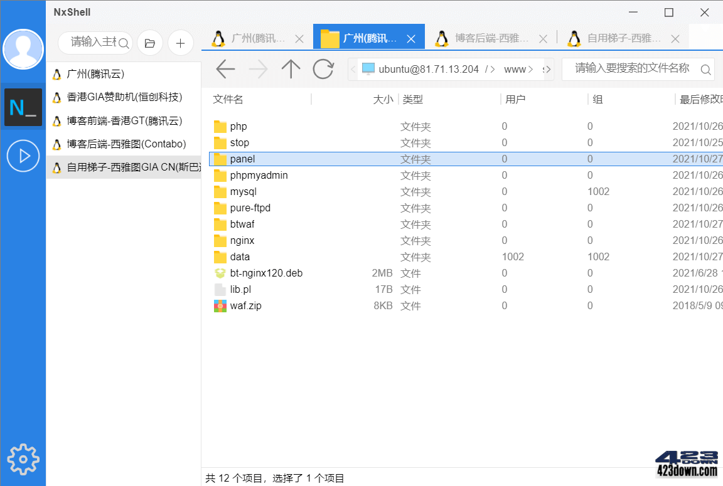The width and height of the screenshot is (723, 486).
Task: Close the active 广州(腾讯云) file tab
Action: (x=411, y=38)
